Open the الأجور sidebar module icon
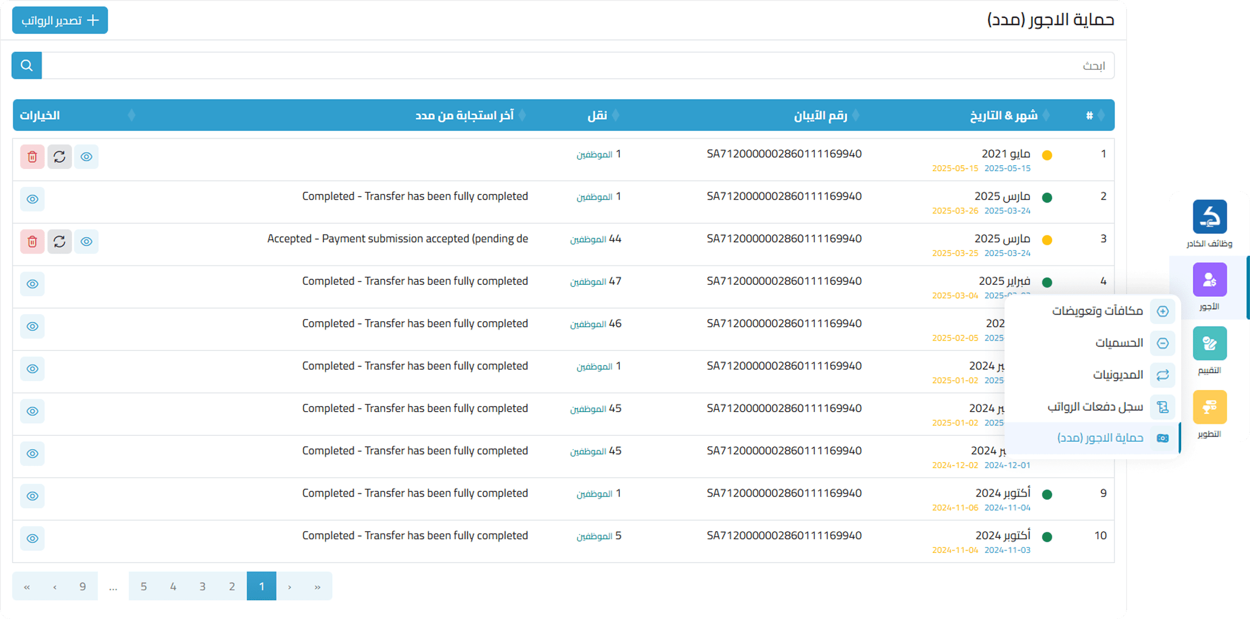 pyautogui.click(x=1209, y=280)
